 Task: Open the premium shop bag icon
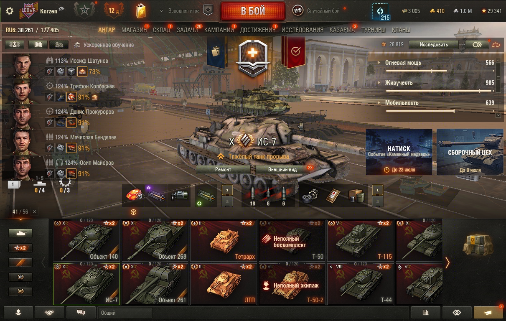[141, 11]
